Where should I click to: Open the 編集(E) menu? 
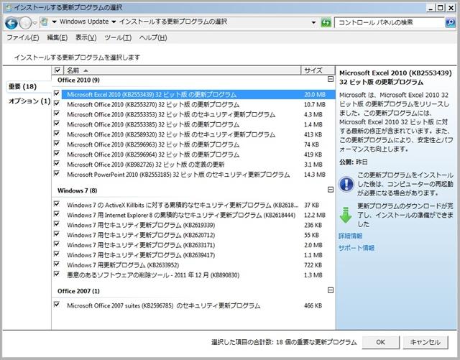[x=57, y=37]
